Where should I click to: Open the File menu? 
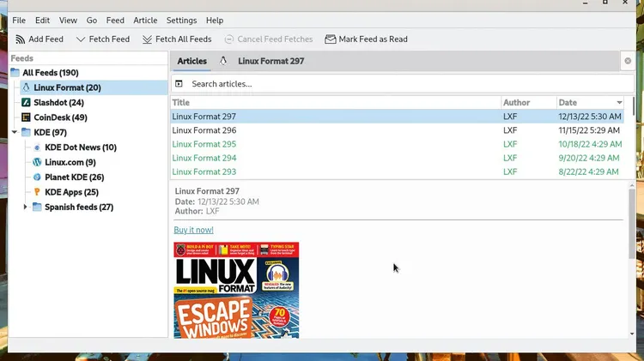(x=19, y=20)
